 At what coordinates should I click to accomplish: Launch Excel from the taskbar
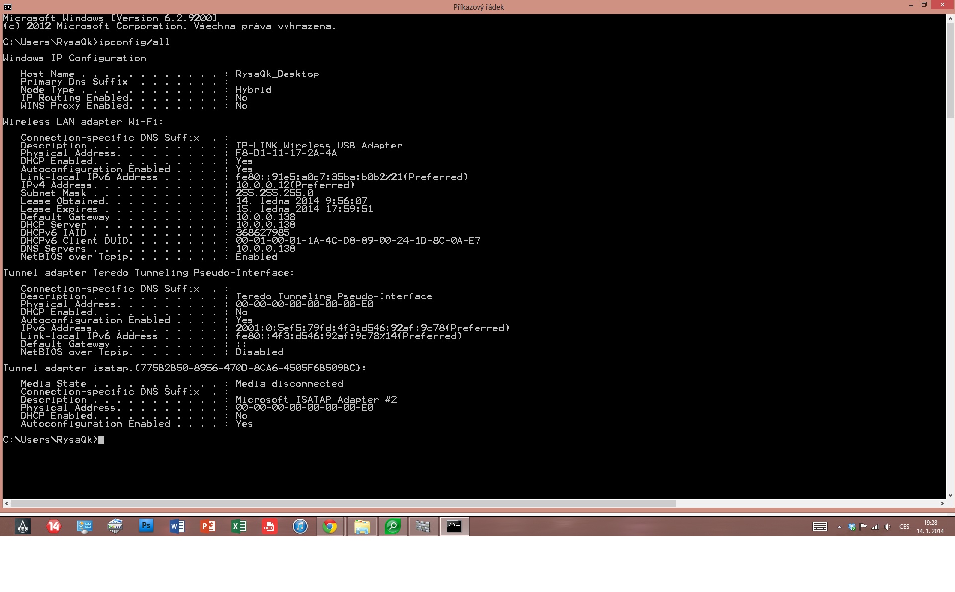coord(238,526)
